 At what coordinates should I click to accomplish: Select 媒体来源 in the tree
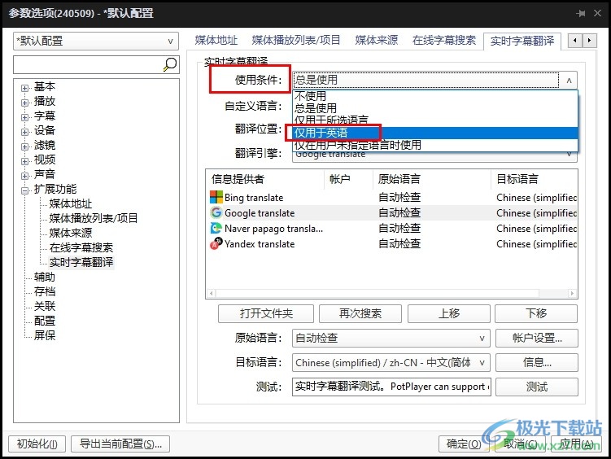click(x=71, y=233)
